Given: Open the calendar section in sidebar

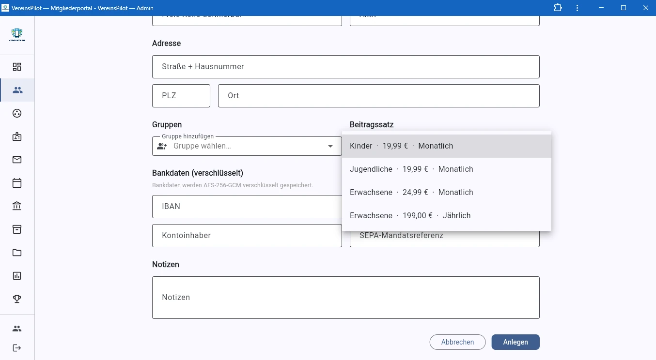Looking at the screenshot, I should coord(17,183).
